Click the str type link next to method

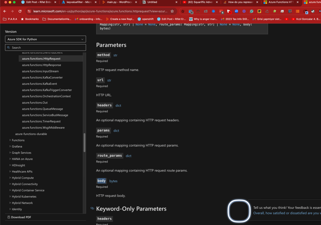pyautogui.click(x=115, y=55)
